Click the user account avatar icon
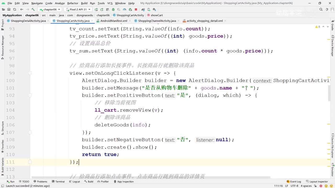Viewport: 335px width, 188px height. (332, 9)
